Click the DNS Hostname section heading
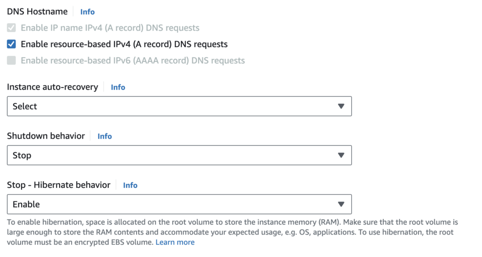 tap(37, 12)
